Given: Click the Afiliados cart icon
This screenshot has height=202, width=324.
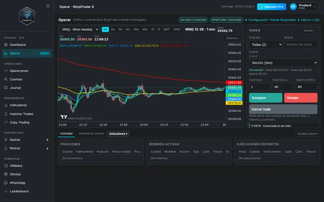Looking at the screenshot, I should point(6,166).
